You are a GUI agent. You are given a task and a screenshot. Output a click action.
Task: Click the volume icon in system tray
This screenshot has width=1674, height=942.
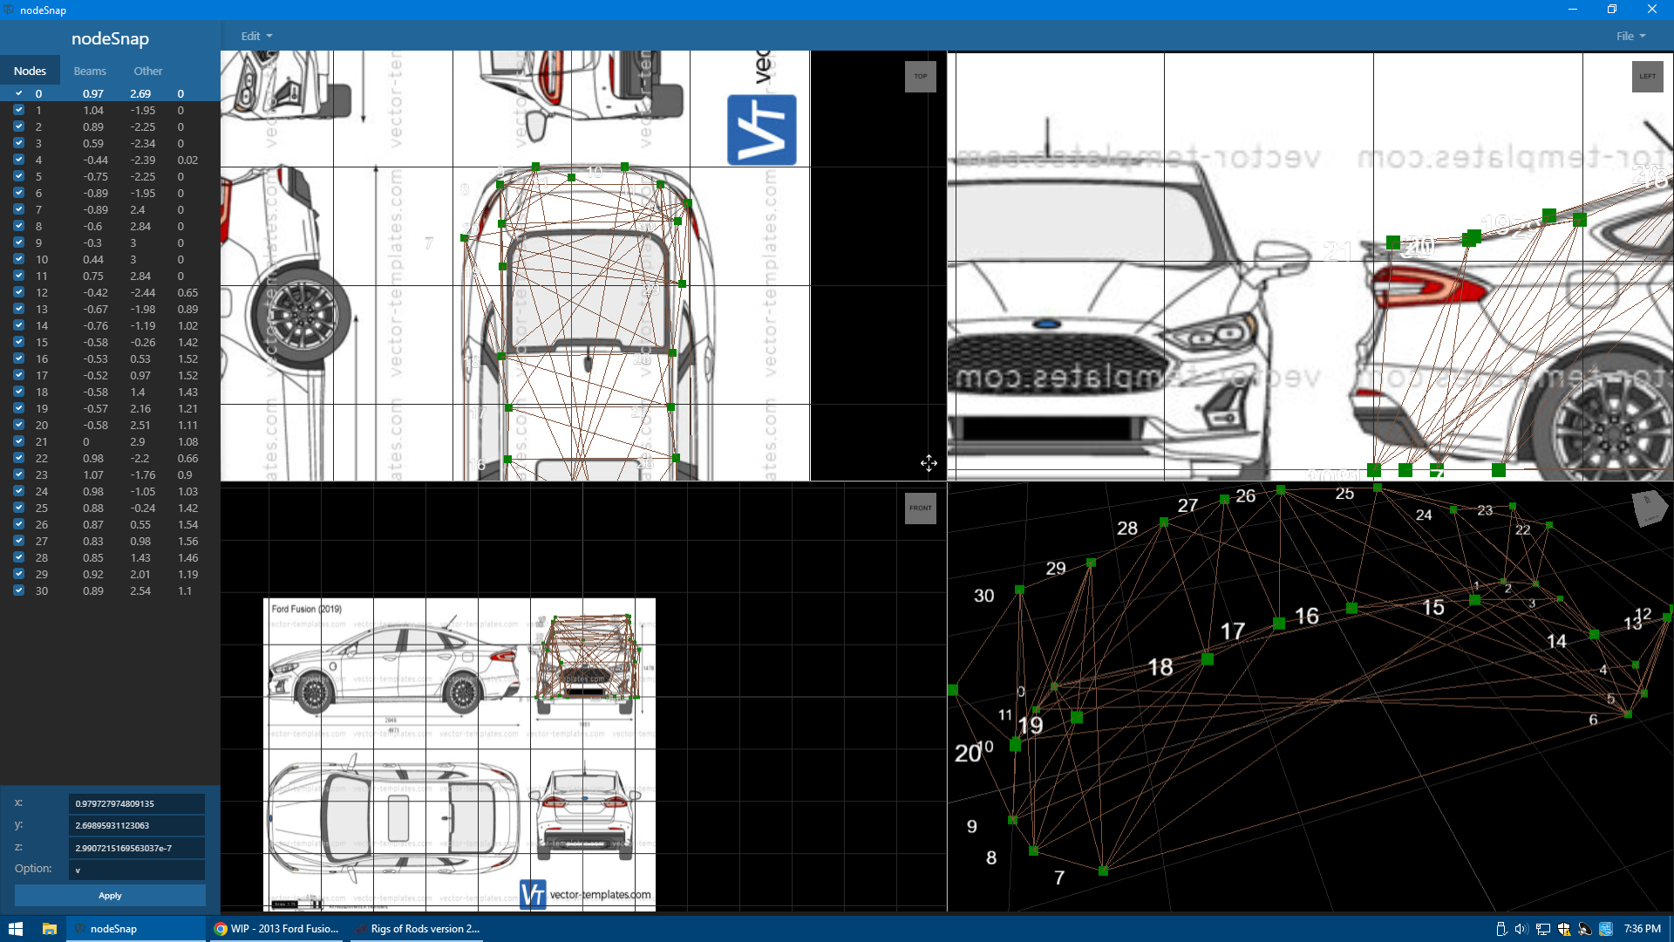click(1521, 929)
